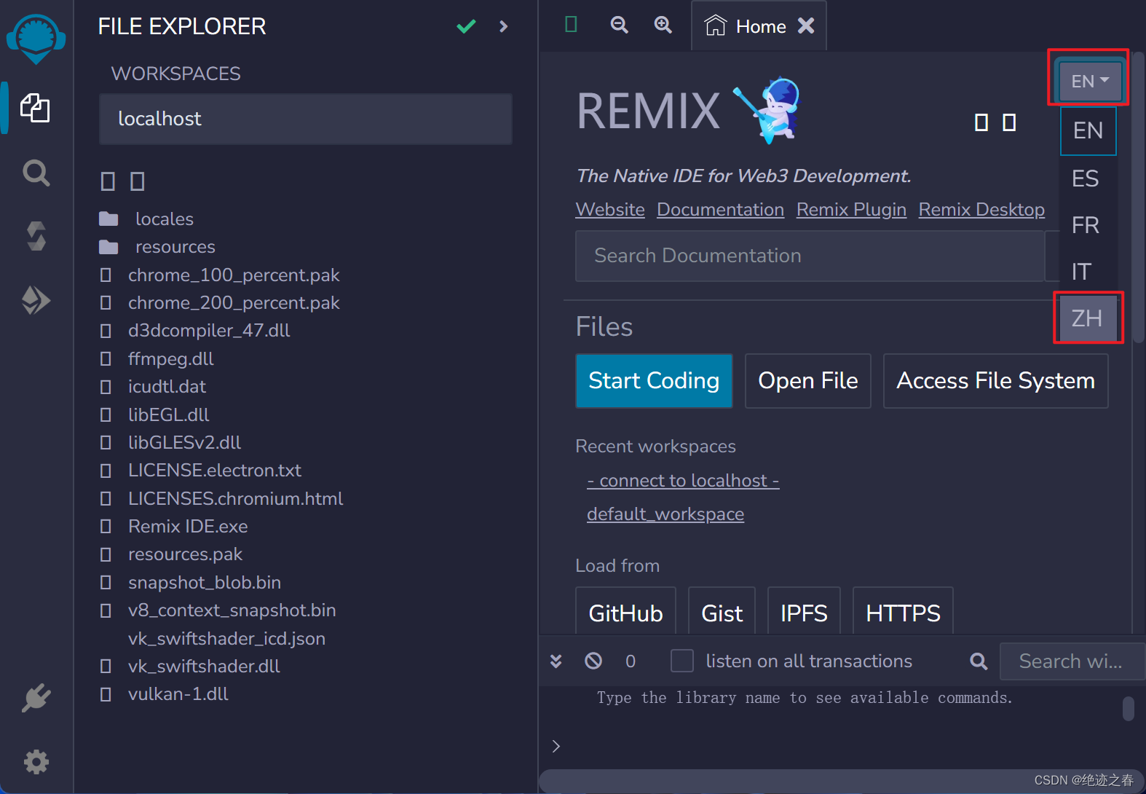Screen dimensions: 1146x794
Task: Click the zoom in magnifier icon
Action: pos(663,25)
